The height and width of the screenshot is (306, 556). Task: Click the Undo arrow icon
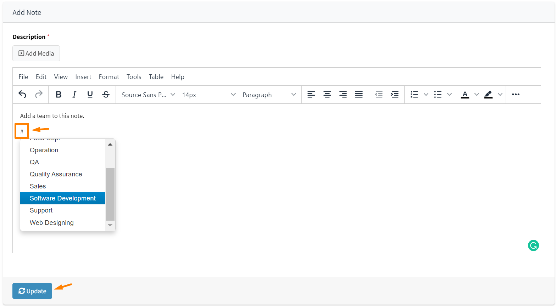coord(22,94)
